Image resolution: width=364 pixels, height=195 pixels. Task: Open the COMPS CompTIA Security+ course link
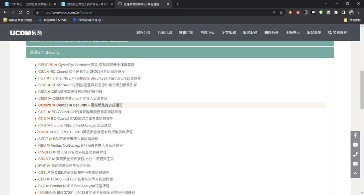pos(80,105)
